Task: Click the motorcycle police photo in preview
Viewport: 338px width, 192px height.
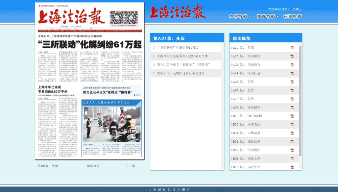Action: (x=112, y=124)
